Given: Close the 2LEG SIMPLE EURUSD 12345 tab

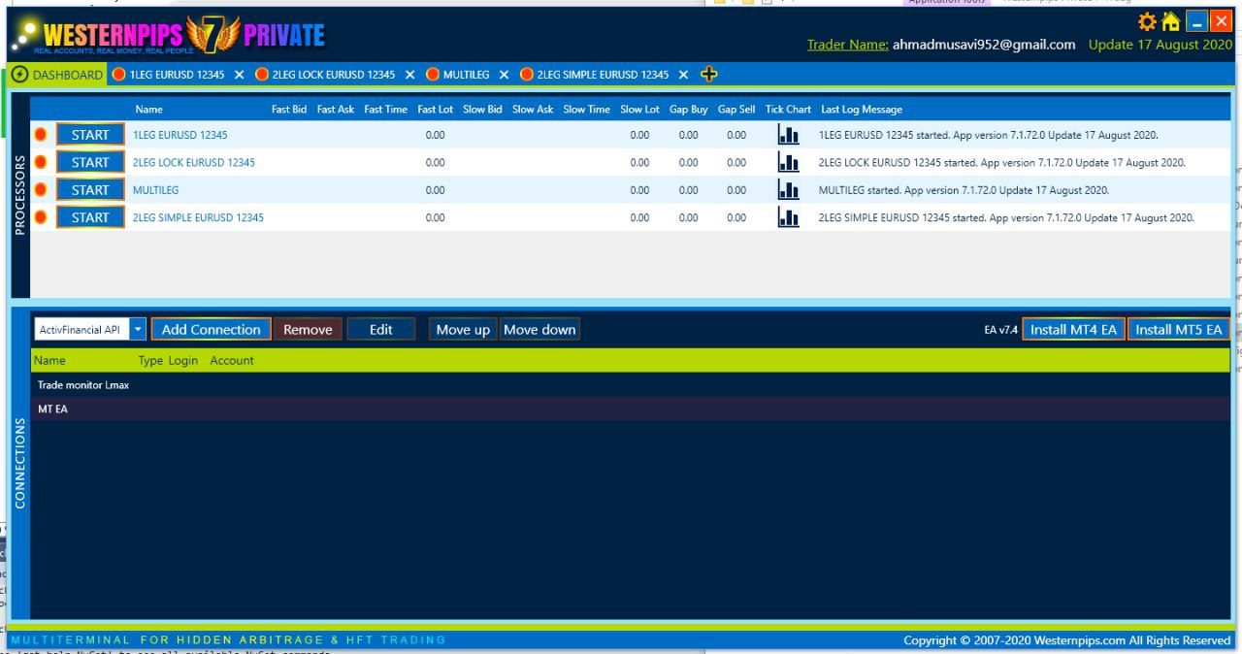Looking at the screenshot, I should [683, 75].
